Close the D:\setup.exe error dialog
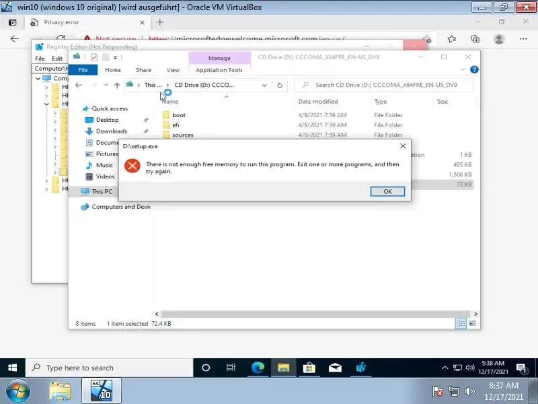The image size is (538, 404). click(x=403, y=146)
